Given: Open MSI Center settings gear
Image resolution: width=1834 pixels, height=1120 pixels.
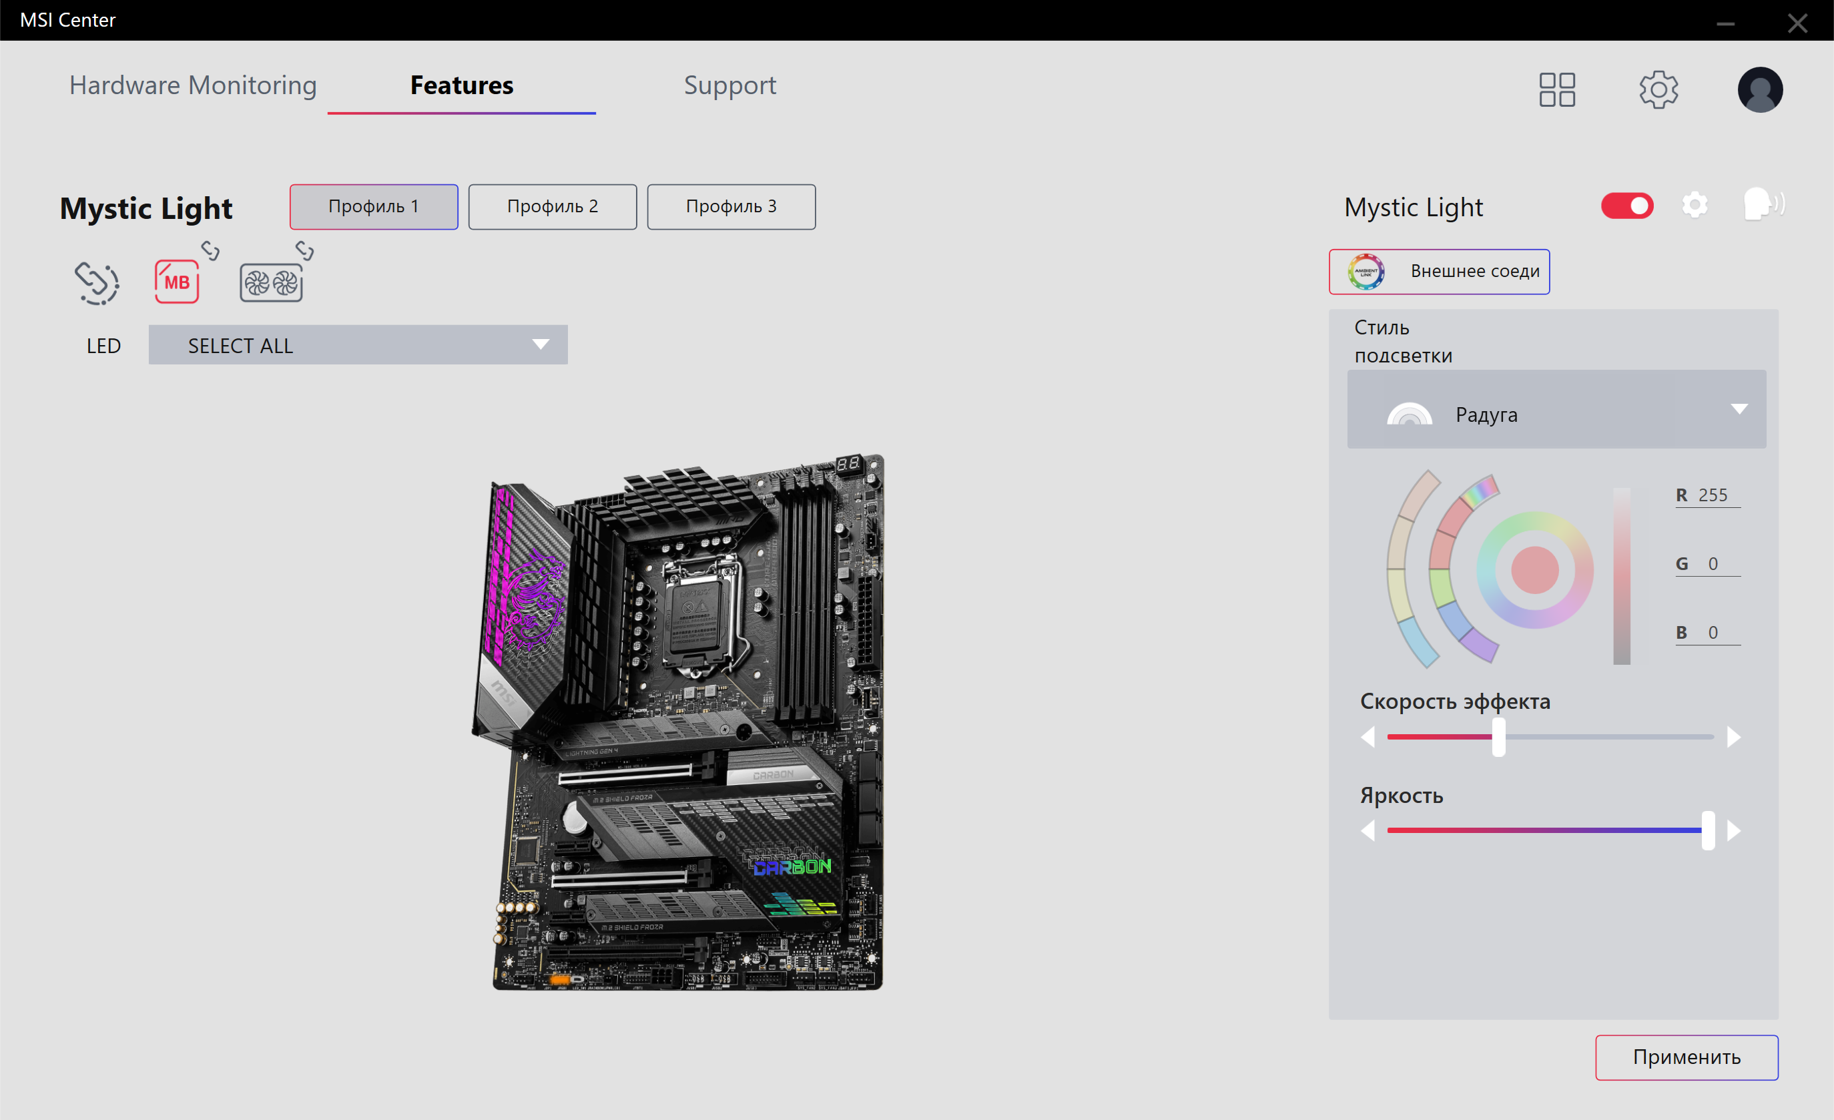Looking at the screenshot, I should pos(1658,90).
